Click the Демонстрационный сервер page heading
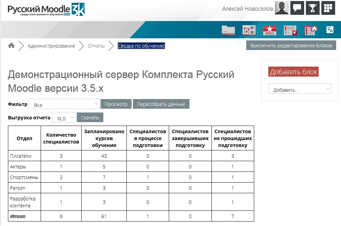The width and height of the screenshot is (341, 226). [x=121, y=81]
